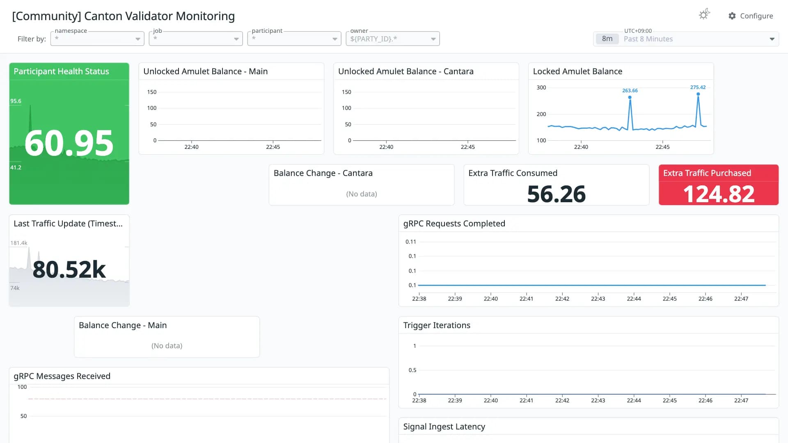The height and width of the screenshot is (443, 788).
Task: Click the namespace dropdown arrow
Action: pos(138,39)
